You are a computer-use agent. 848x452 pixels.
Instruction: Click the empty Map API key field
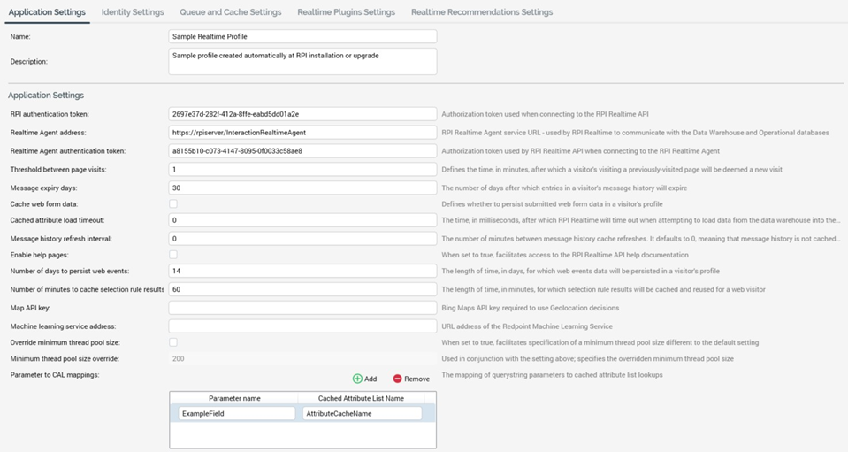click(x=302, y=308)
